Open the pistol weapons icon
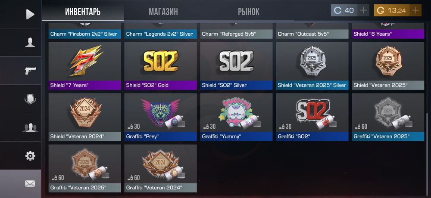This screenshot has height=198, width=431. (30, 71)
